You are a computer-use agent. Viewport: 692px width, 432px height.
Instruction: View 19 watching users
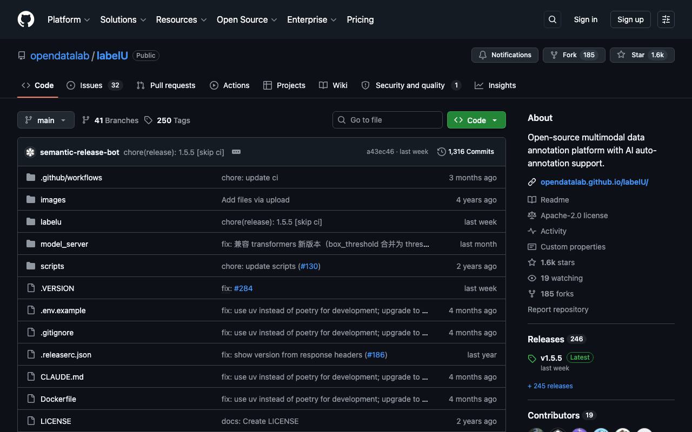(x=555, y=278)
